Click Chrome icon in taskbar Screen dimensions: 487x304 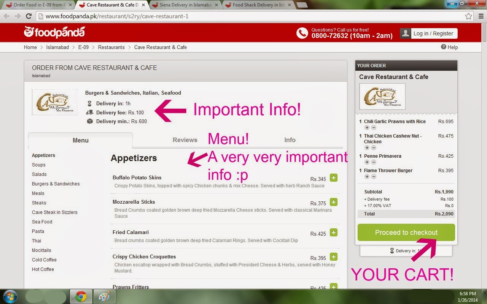[x=81, y=297]
